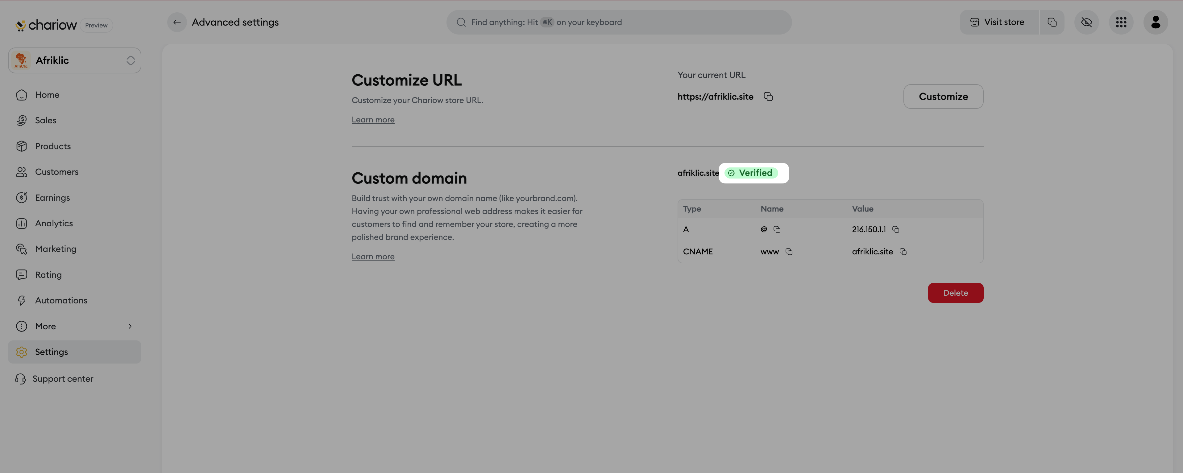The image size is (1183, 473).
Task: Open Learn more under Custom domain
Action: point(373,257)
